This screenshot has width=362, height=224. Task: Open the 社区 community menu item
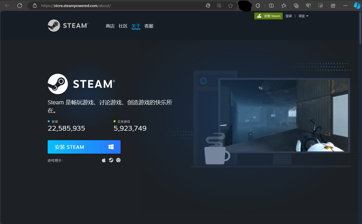[x=123, y=26]
